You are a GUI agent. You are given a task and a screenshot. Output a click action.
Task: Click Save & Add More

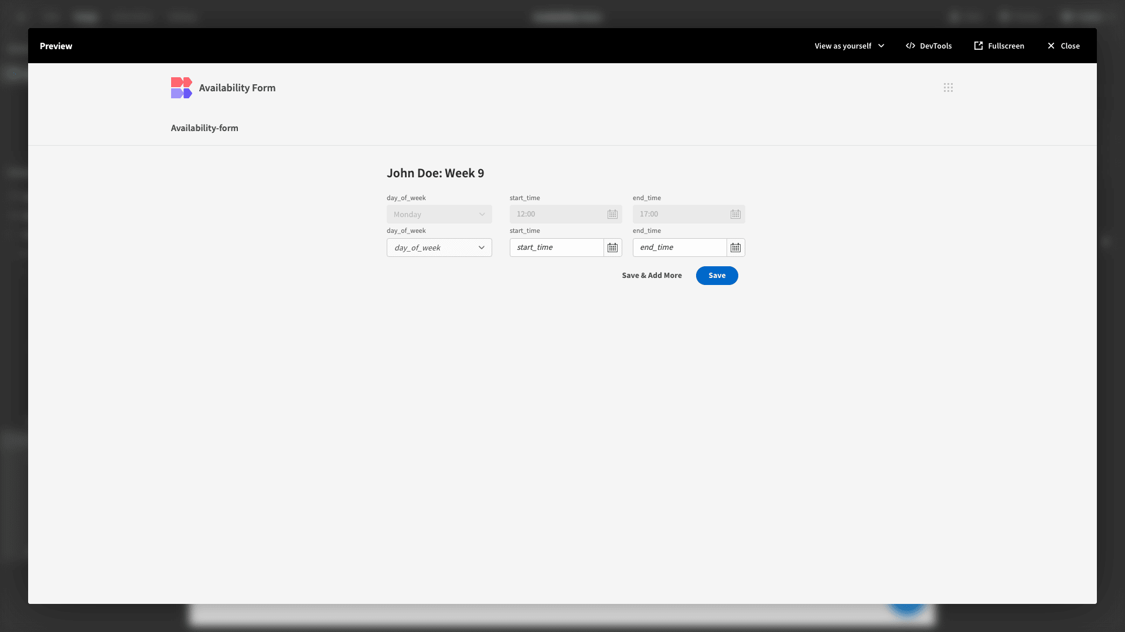click(x=652, y=276)
